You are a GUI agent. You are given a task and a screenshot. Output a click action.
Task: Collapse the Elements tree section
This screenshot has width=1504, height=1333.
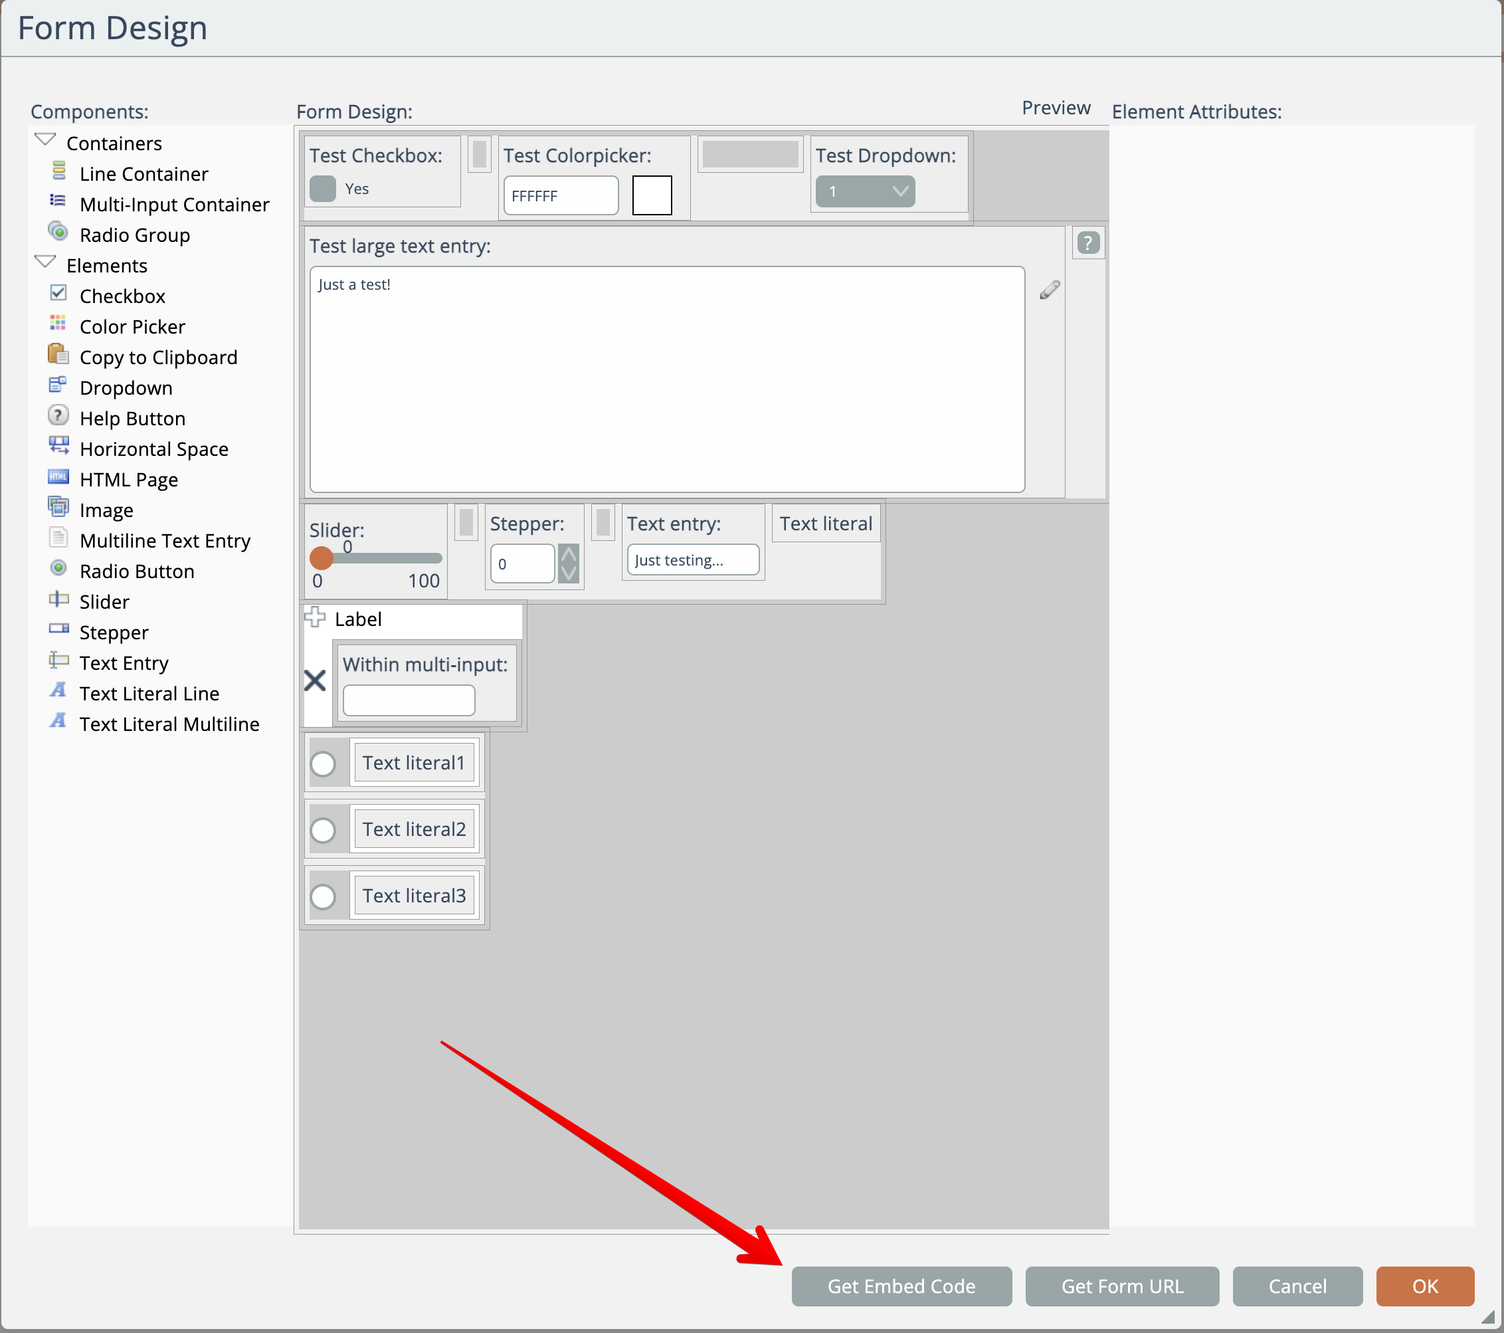click(46, 262)
